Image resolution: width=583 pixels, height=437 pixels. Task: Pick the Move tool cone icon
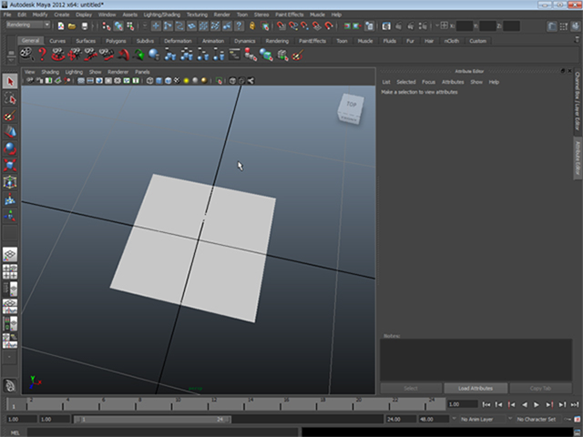tap(10, 132)
